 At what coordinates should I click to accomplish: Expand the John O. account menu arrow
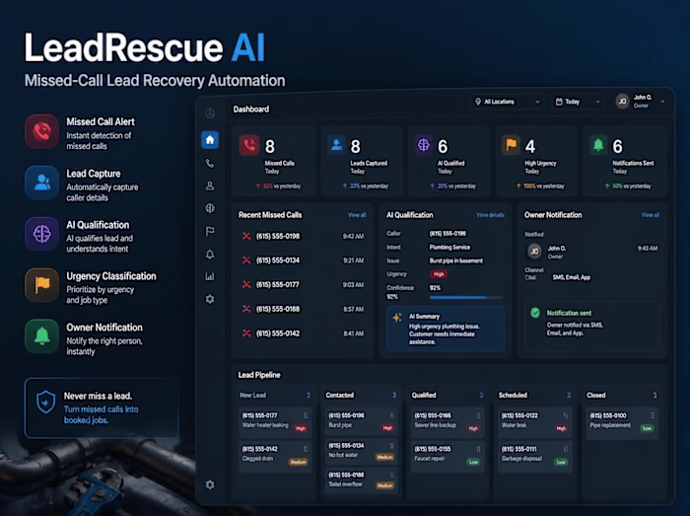click(662, 102)
